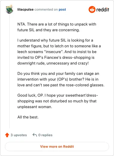This screenshot has width=114, height=156.
Task: Click the paragraph starting "I understand why"
Action: tap(59, 52)
